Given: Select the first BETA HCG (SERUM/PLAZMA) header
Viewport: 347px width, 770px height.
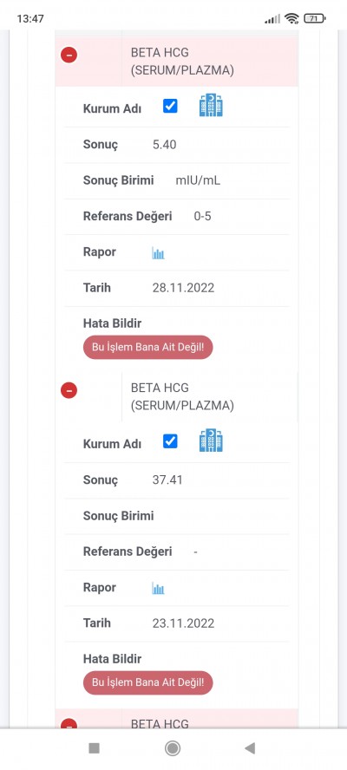Looking at the screenshot, I should [182, 62].
